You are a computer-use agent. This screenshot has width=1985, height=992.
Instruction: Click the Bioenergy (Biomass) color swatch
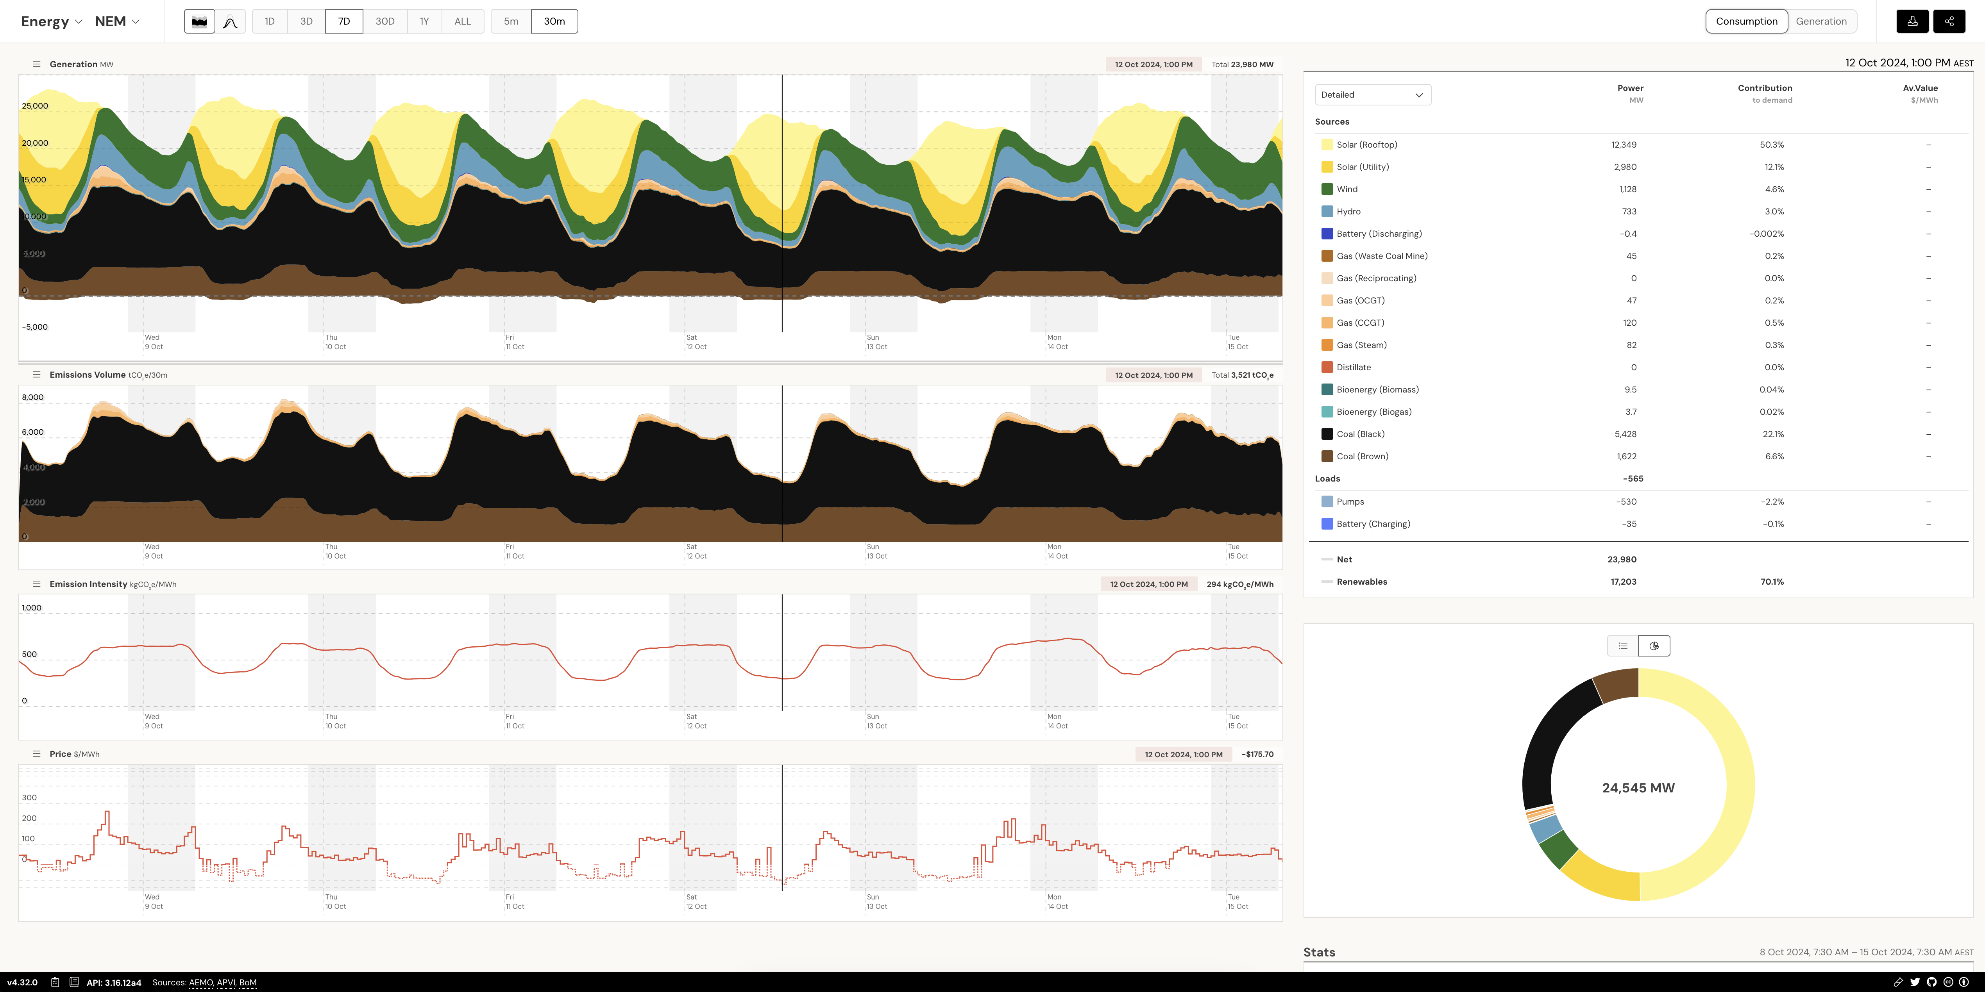click(1327, 390)
